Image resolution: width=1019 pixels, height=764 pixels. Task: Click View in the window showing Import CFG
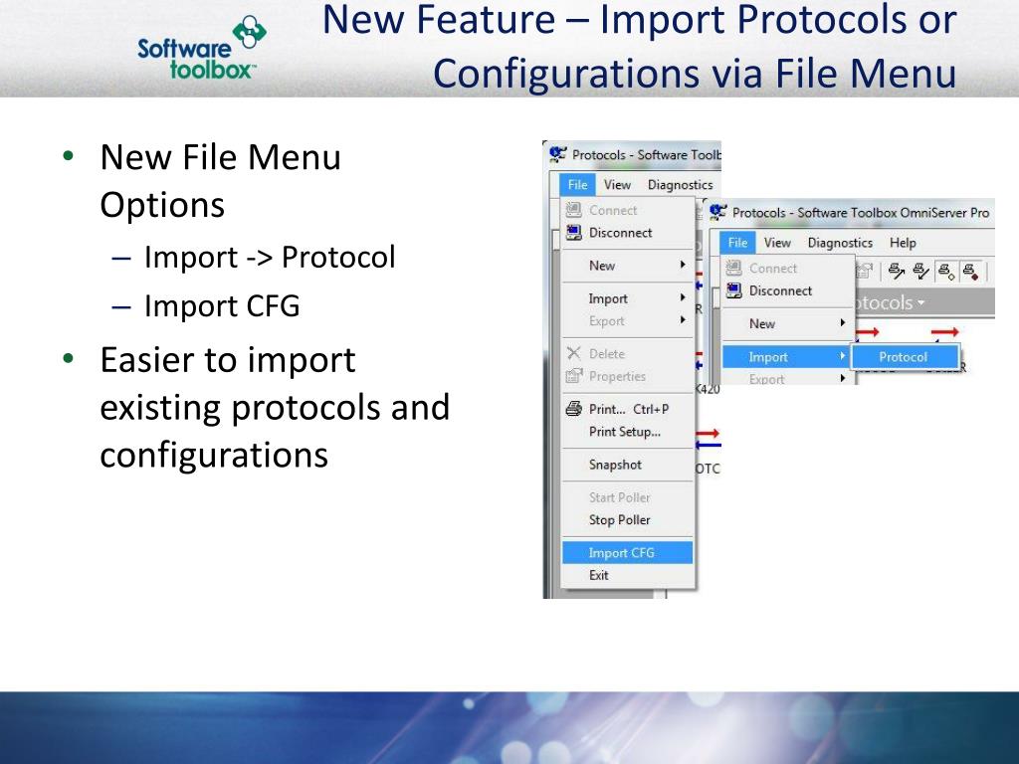click(617, 184)
